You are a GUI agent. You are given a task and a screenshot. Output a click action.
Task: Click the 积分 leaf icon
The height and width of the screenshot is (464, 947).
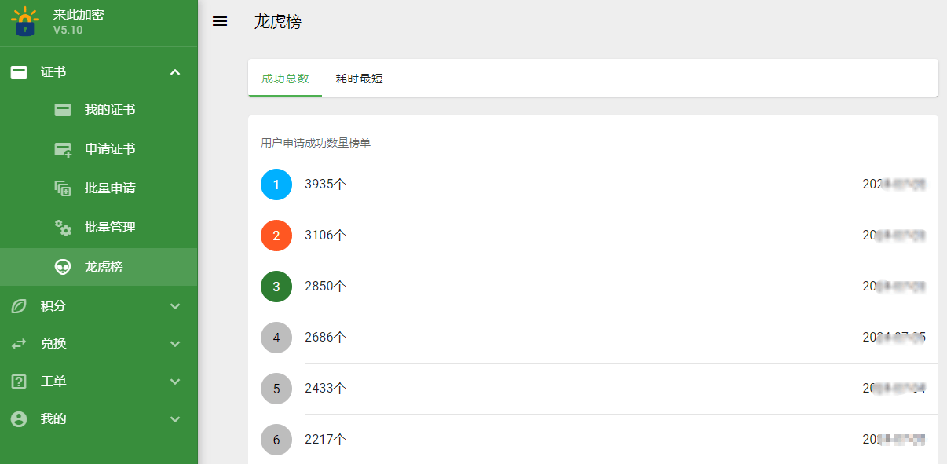[19, 306]
